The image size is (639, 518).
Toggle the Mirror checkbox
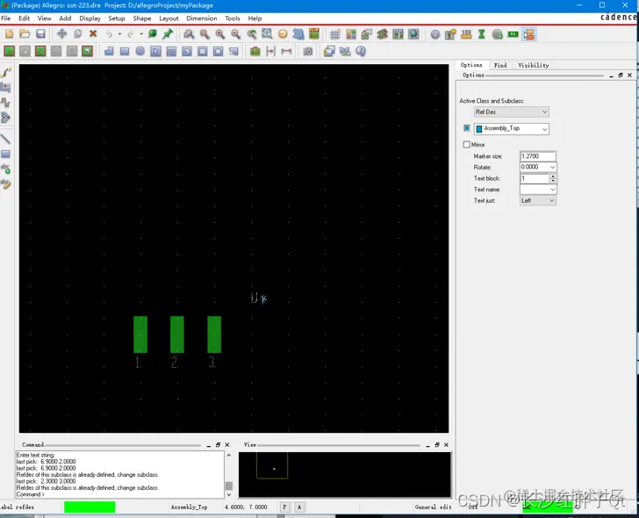point(467,145)
